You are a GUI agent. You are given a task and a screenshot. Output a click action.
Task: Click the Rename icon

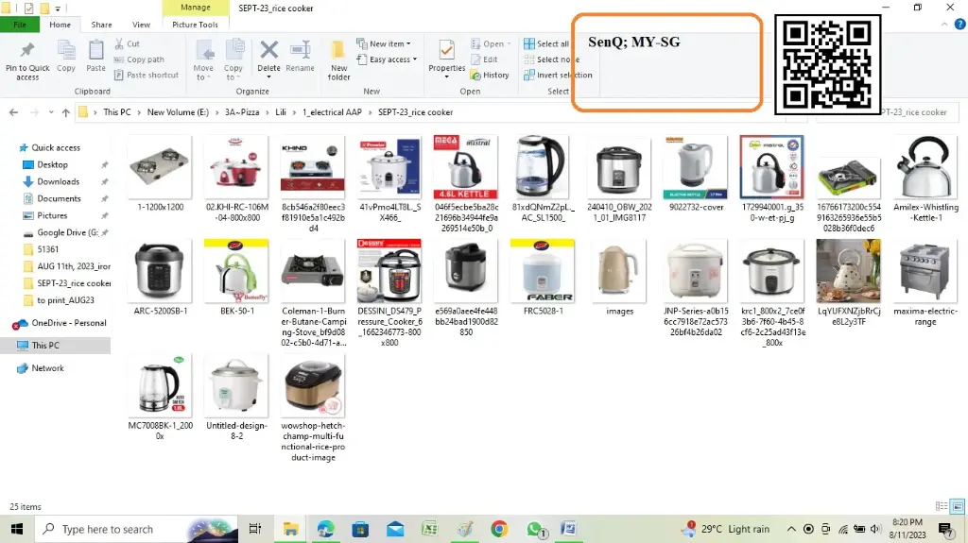(300, 49)
